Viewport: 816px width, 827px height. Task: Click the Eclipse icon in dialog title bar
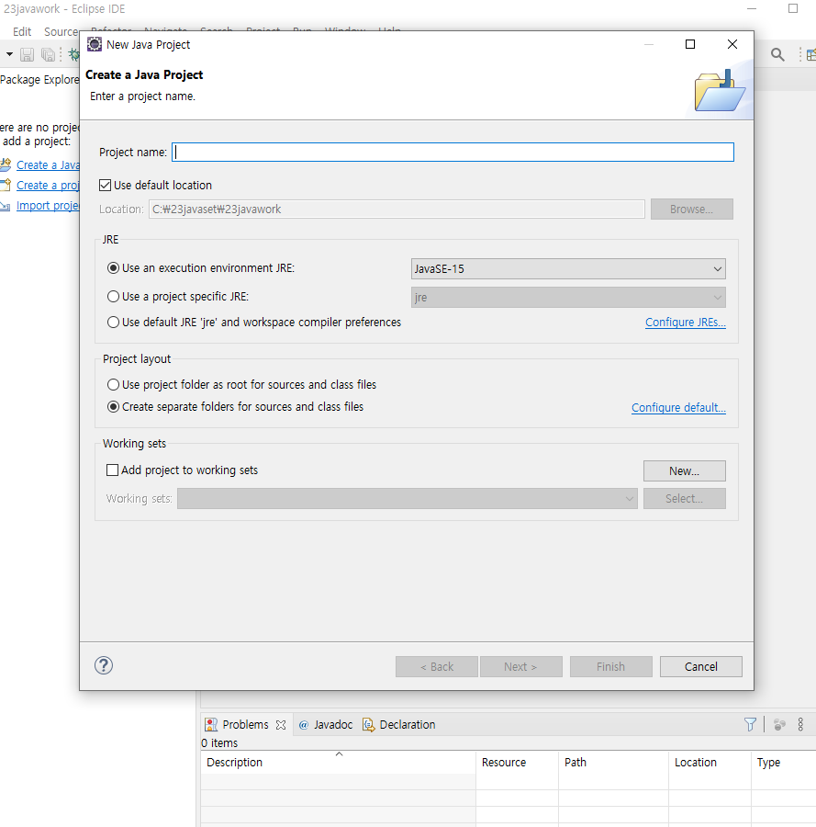95,44
